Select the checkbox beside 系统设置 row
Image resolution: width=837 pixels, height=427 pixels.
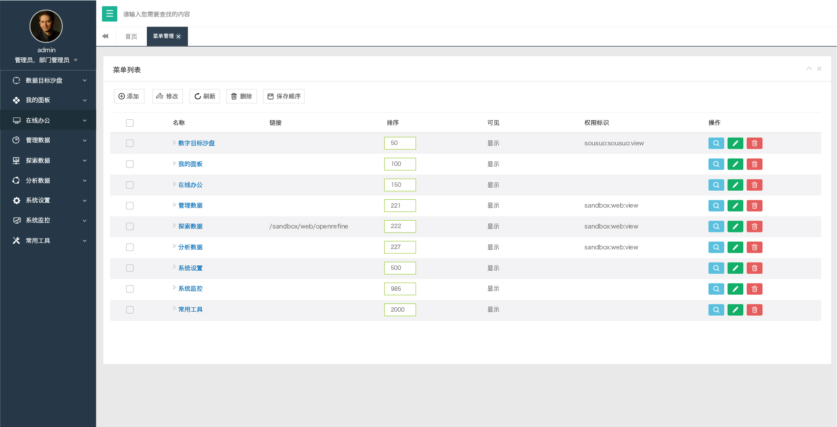tap(130, 268)
